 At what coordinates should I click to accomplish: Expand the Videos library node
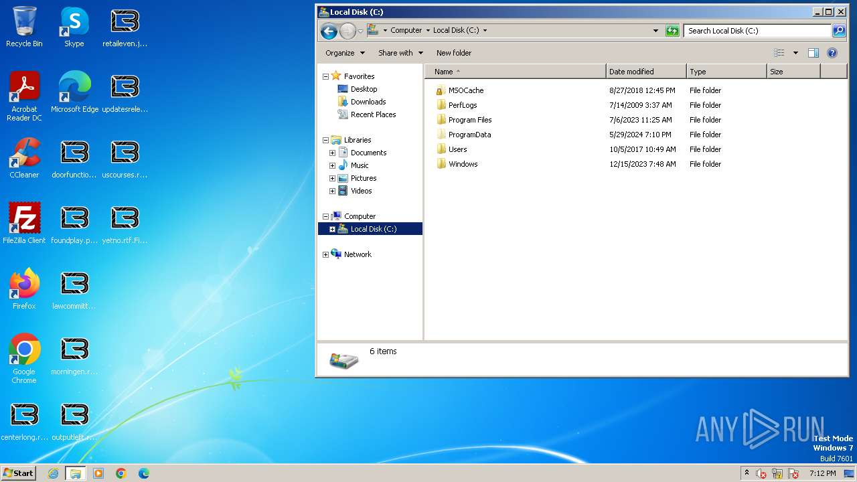(x=332, y=191)
